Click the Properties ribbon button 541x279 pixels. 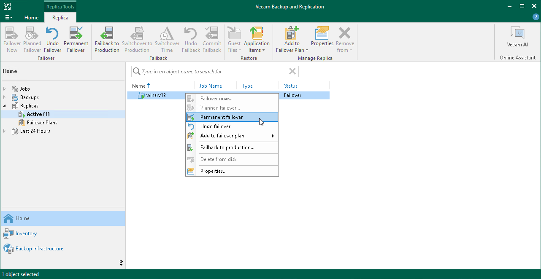tap(322, 37)
